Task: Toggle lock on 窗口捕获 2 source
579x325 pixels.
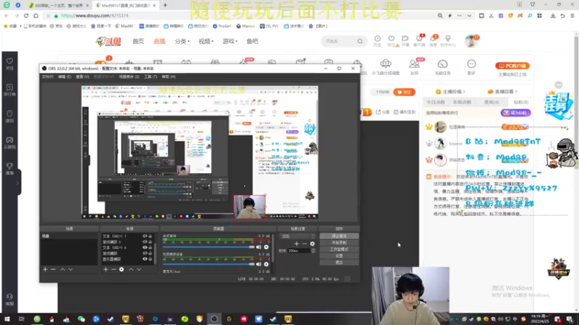Action: 151,242
